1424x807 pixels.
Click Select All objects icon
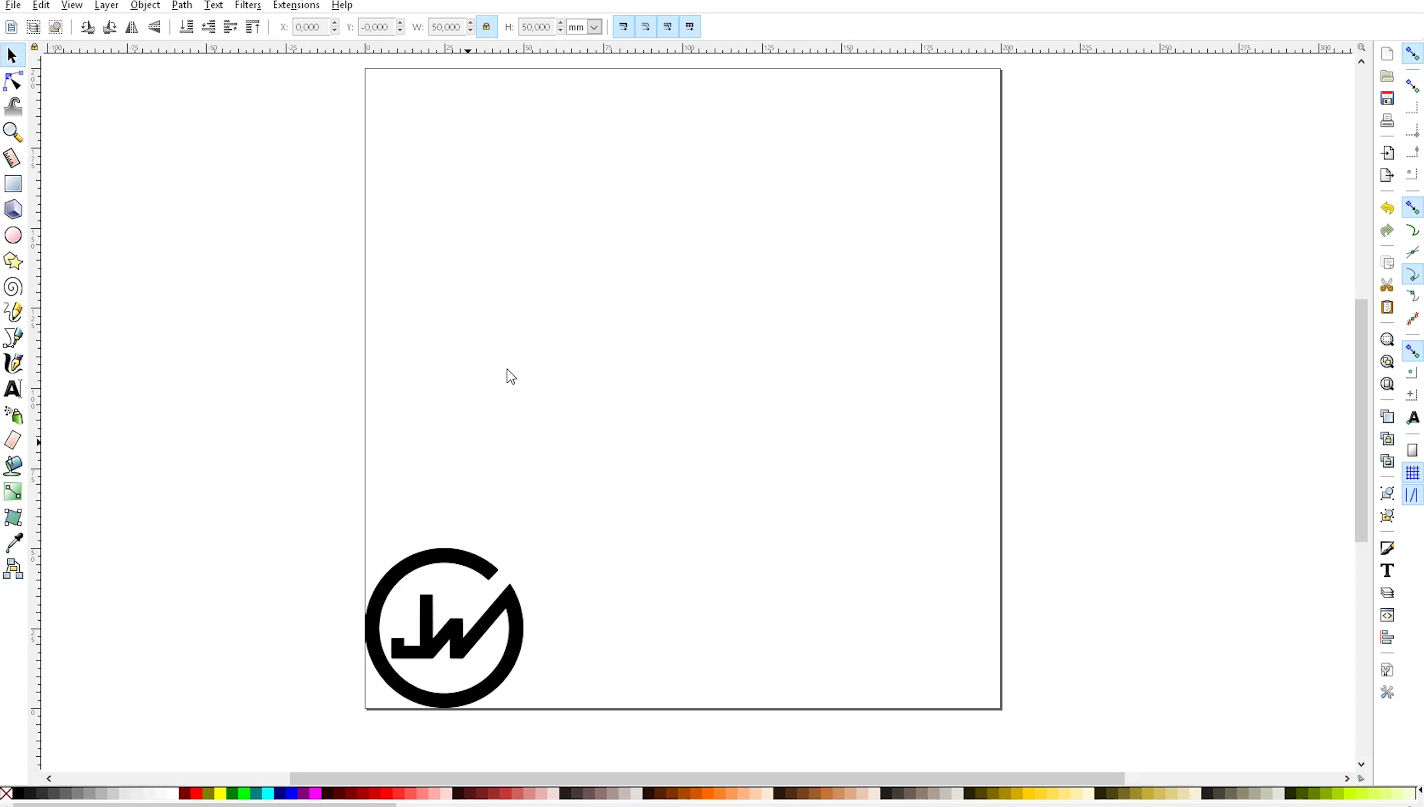[x=11, y=27]
